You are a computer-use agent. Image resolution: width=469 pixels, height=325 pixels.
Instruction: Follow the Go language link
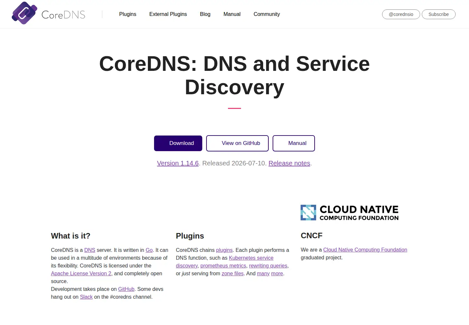149,250
